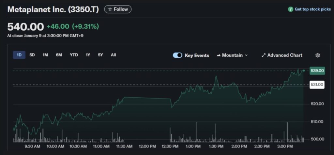The height and width of the screenshot is (155, 334).
Task: Open the Advanced Chart view
Action: click(x=284, y=55)
